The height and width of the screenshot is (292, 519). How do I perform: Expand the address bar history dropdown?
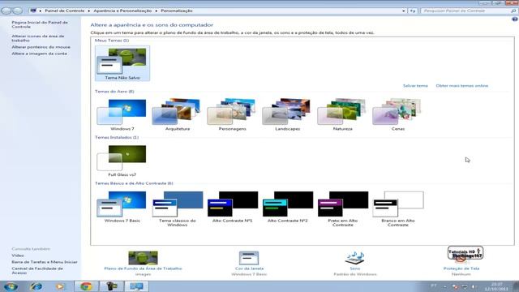click(404, 11)
